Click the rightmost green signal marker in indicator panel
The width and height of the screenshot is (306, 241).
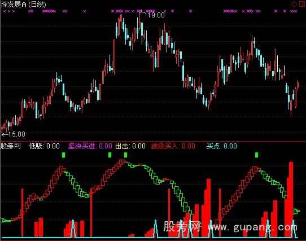click(x=256, y=155)
